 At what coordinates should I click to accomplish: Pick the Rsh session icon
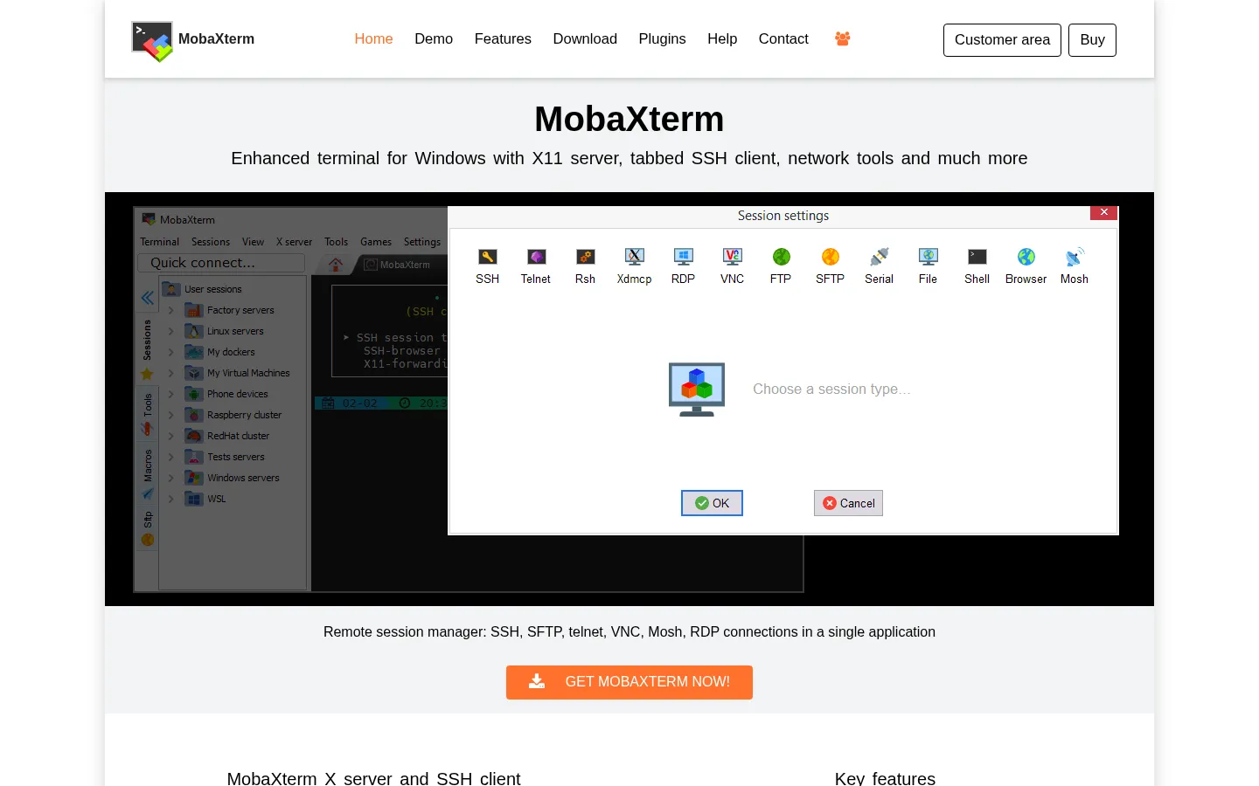point(585,257)
